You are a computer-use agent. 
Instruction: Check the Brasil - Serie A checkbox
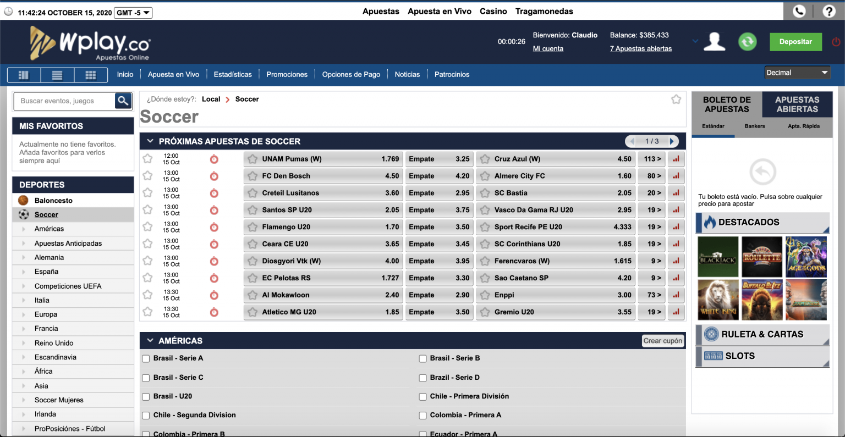(146, 358)
